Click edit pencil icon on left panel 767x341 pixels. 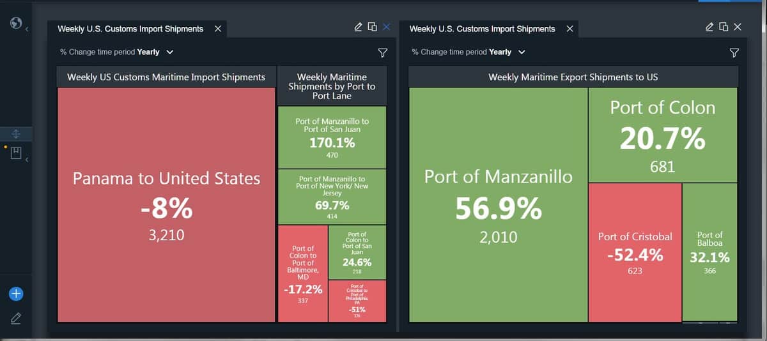(359, 27)
